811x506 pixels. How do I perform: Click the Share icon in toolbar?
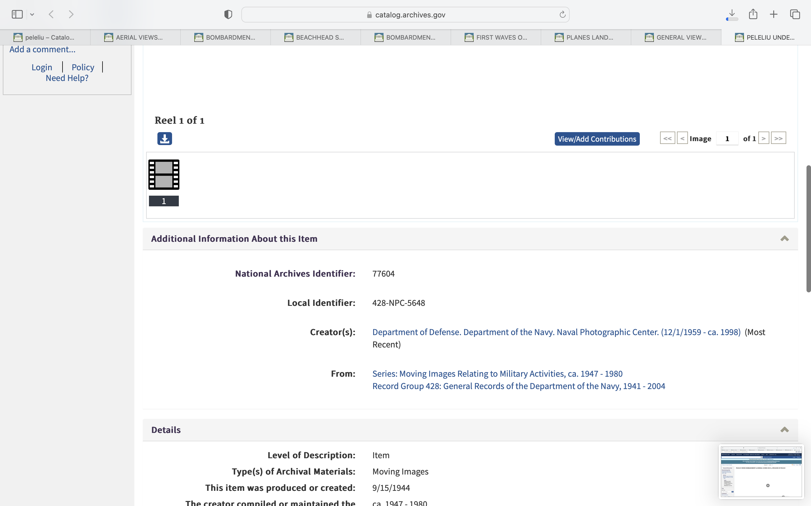tap(753, 14)
